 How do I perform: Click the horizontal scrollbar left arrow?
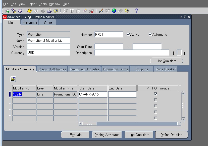tap(81, 124)
